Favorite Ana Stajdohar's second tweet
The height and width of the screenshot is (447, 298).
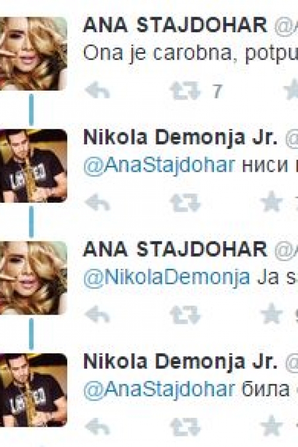coord(271,314)
